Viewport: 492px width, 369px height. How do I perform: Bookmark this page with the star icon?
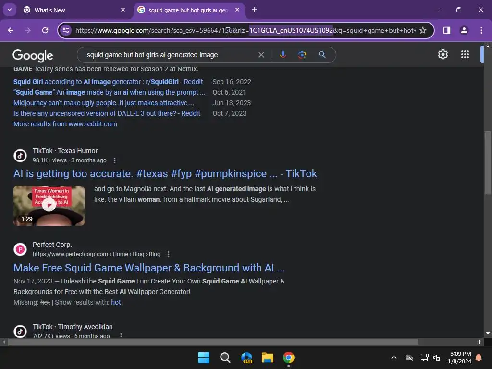click(423, 30)
